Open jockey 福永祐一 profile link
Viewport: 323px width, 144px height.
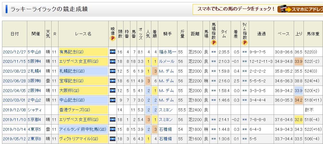[x=167, y=52]
